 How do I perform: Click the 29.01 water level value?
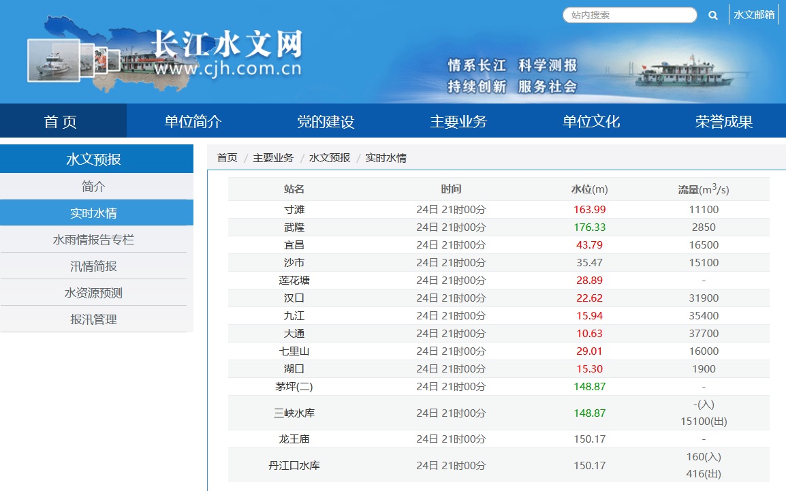[x=590, y=351]
